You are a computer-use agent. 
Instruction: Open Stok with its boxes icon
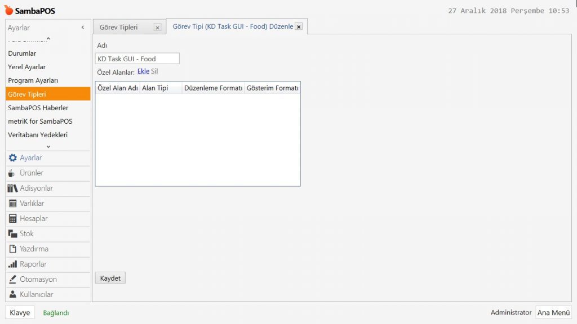[12, 234]
